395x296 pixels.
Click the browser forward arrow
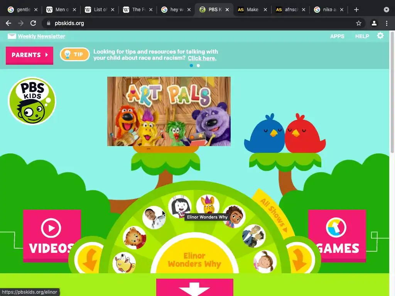click(21, 23)
